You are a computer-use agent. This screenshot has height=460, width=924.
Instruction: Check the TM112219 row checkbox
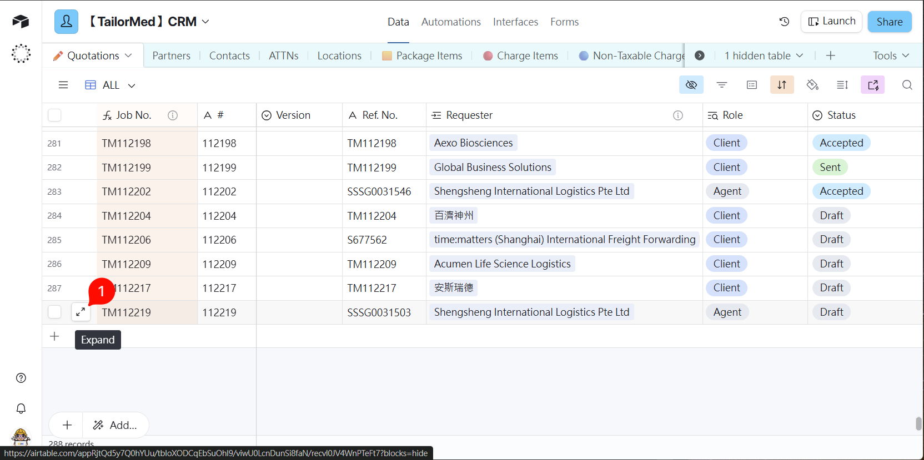click(x=54, y=312)
